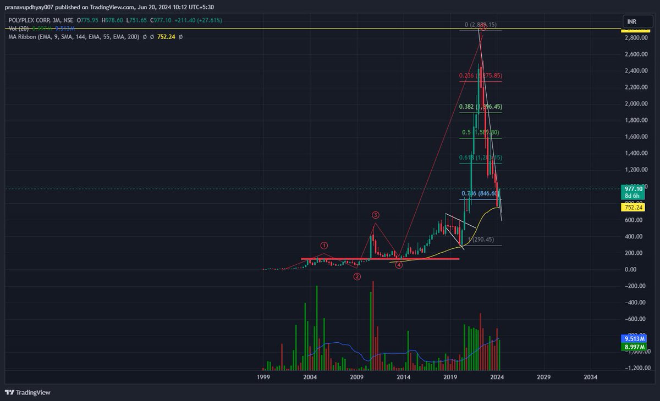
Task: Click the 1999 time axis label
Action: tap(263, 377)
